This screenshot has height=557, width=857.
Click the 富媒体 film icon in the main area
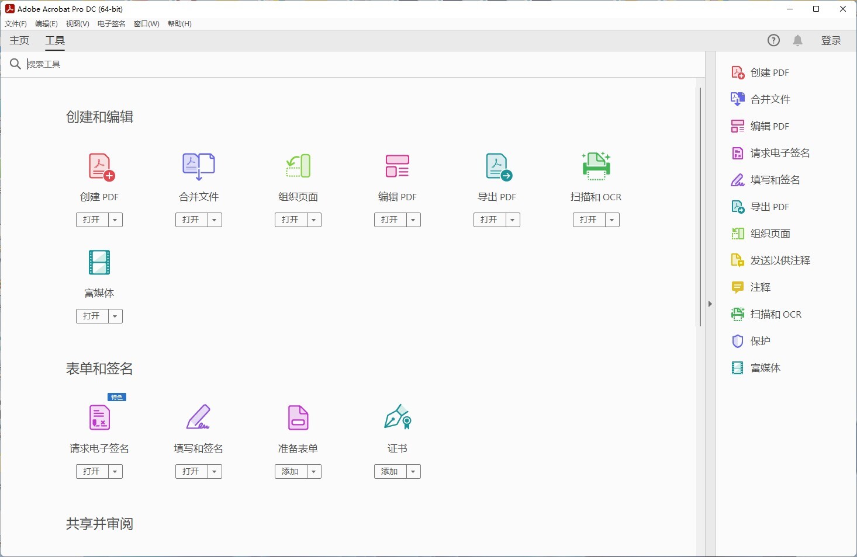99,263
